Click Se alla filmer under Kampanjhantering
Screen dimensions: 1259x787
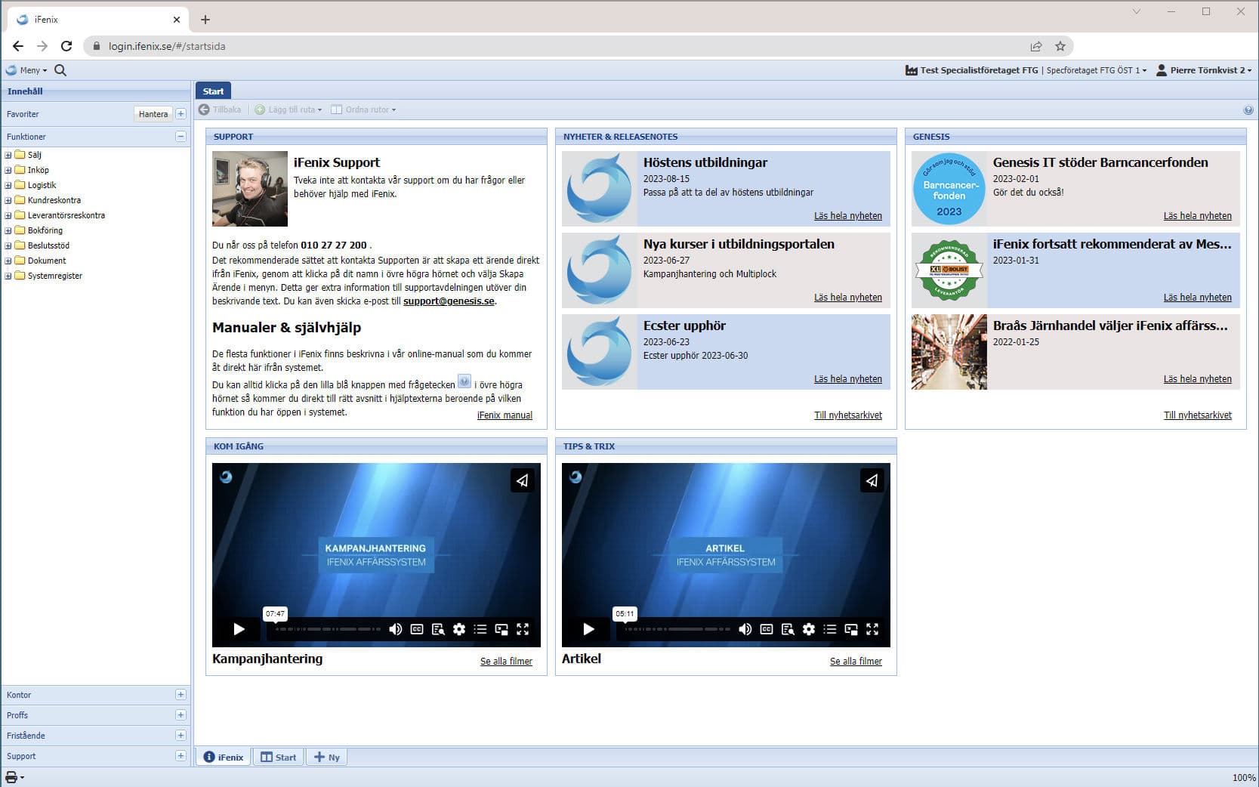click(506, 662)
